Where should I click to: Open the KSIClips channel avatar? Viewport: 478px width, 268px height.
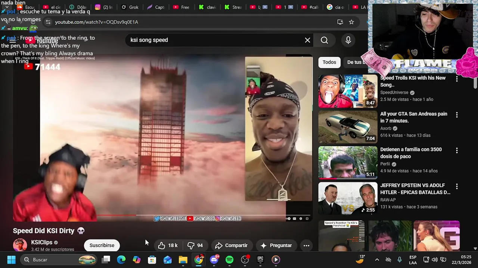pyautogui.click(x=20, y=245)
